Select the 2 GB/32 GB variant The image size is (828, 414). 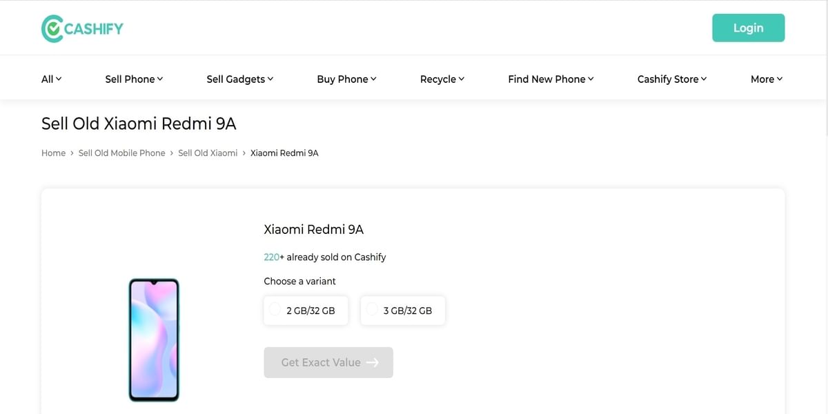click(306, 310)
